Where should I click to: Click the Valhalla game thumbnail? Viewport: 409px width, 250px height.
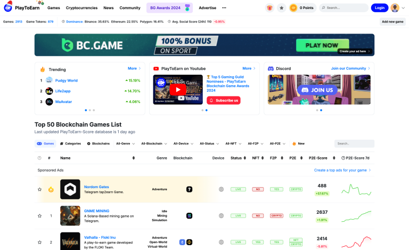(x=70, y=241)
